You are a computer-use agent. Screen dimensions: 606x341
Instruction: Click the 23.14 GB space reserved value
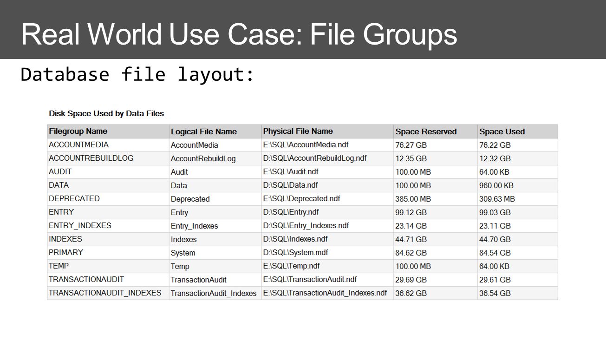pyautogui.click(x=411, y=226)
